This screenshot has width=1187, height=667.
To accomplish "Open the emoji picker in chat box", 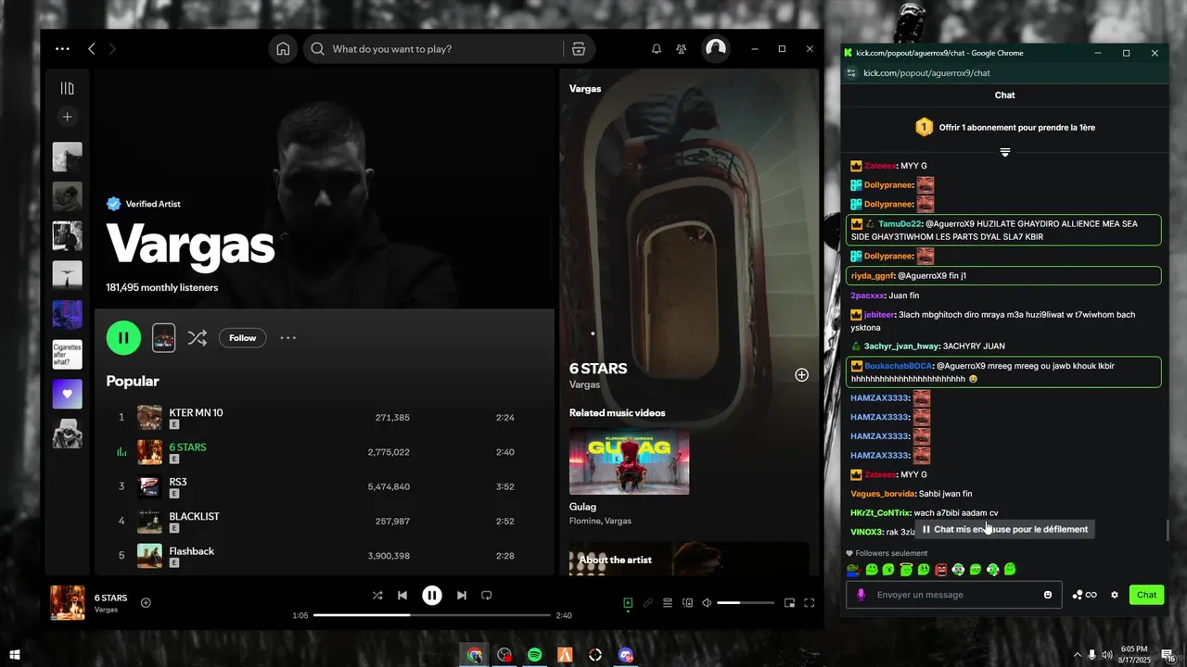I will (x=1048, y=595).
